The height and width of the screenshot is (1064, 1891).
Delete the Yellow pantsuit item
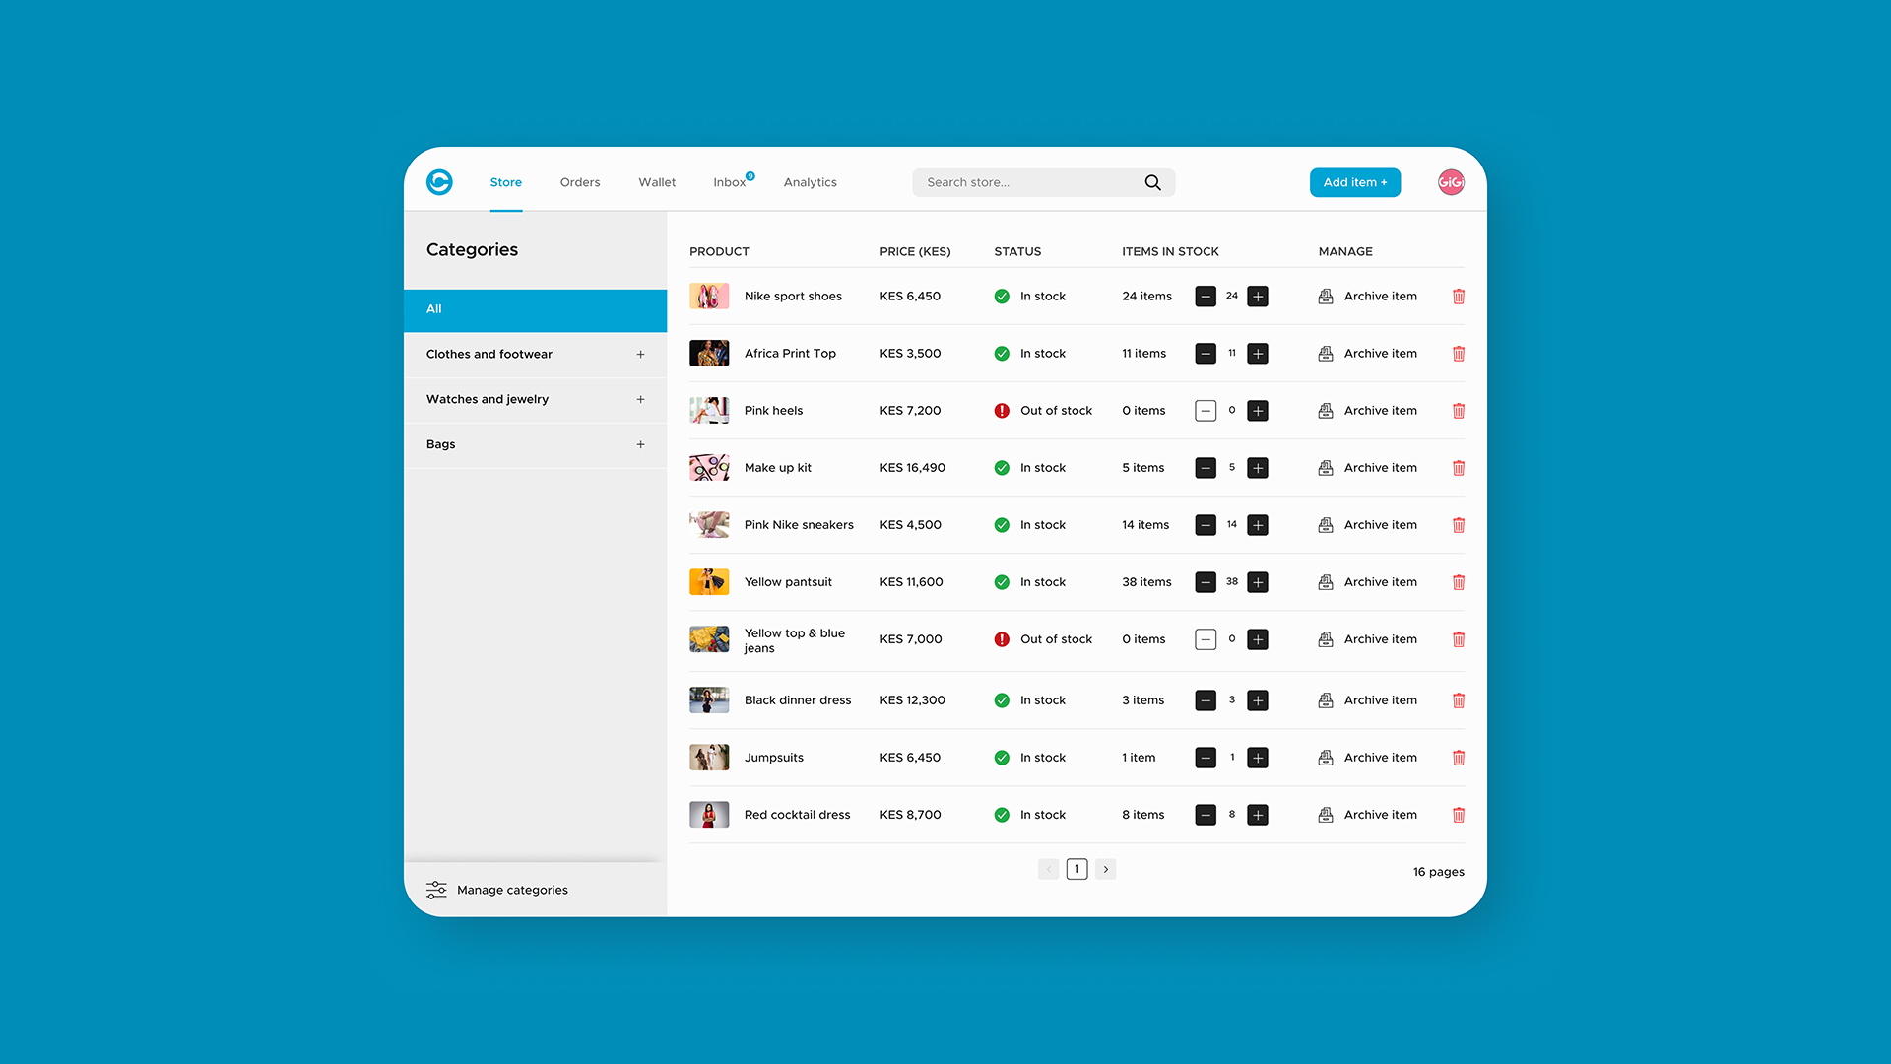[1459, 582]
